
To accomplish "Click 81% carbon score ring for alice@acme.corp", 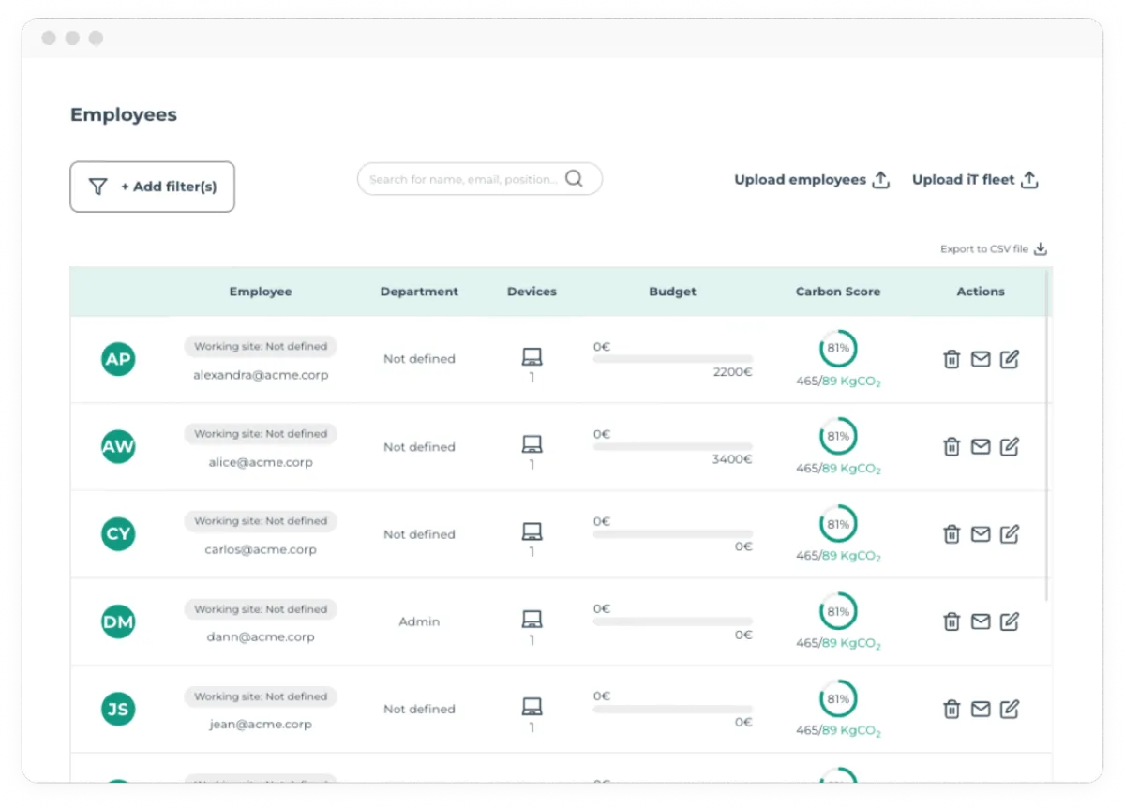I will click(838, 436).
